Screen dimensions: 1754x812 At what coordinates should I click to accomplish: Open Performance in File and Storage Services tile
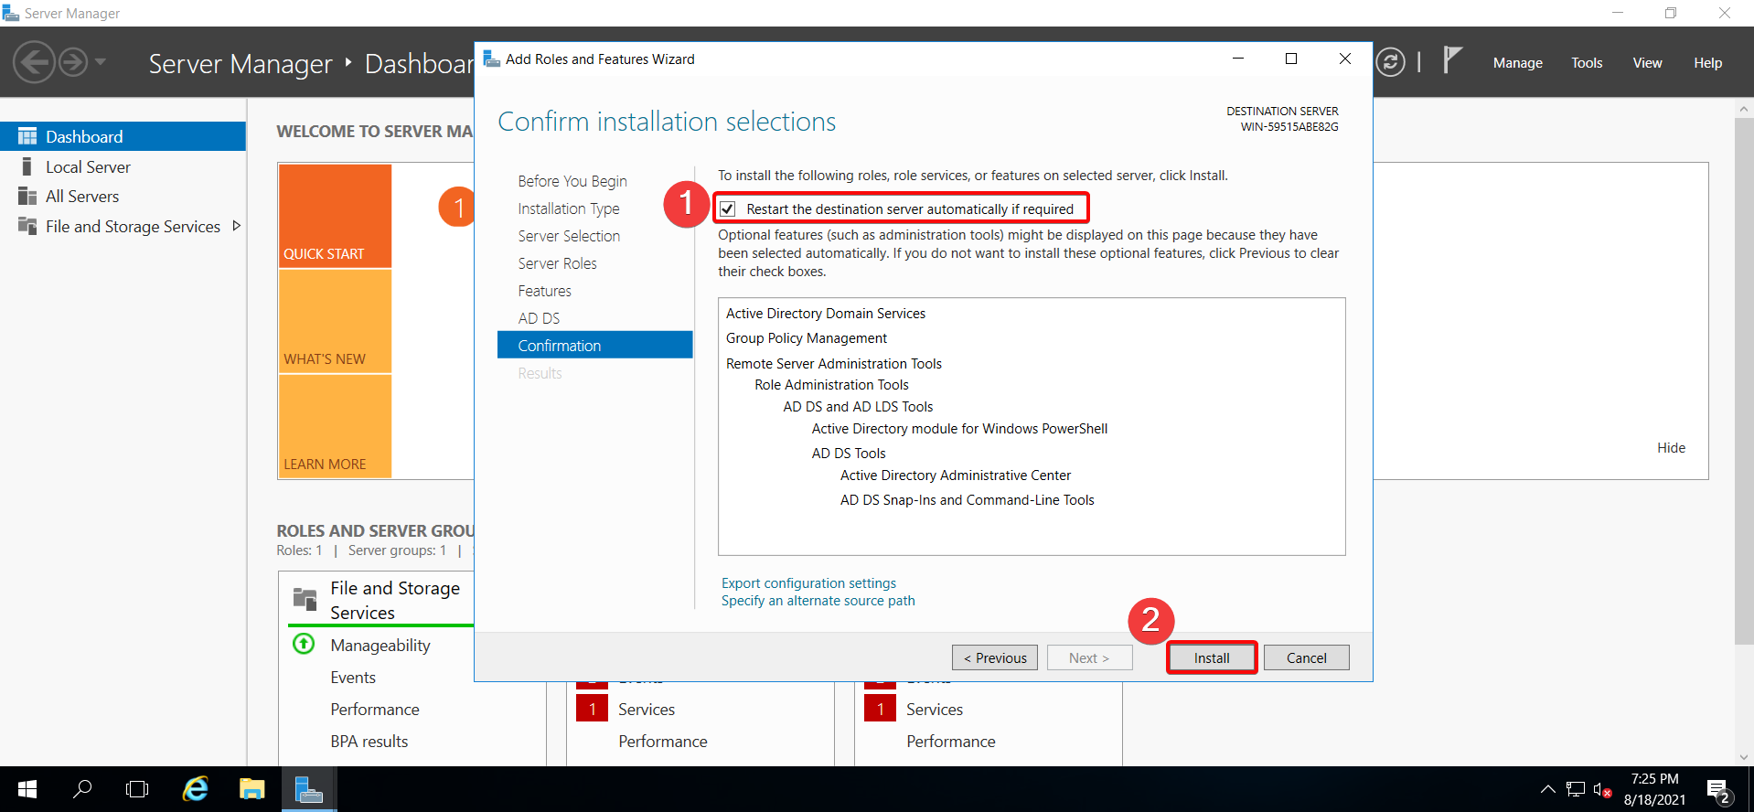click(375, 710)
